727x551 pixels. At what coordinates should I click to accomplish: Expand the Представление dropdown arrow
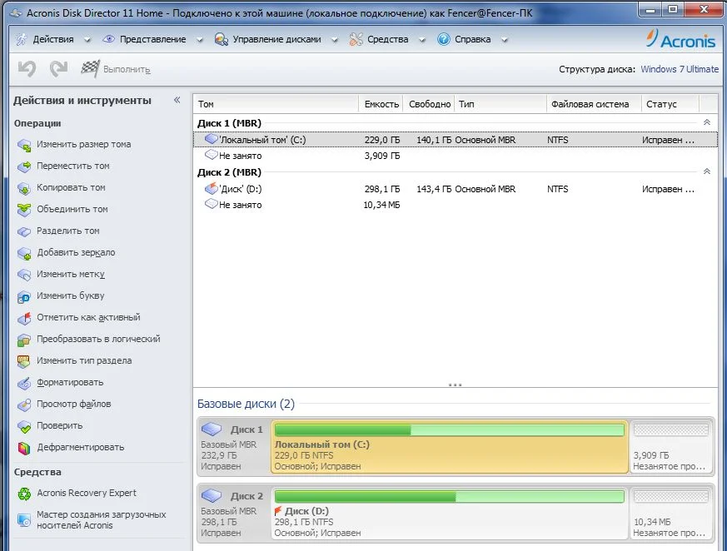coord(199,40)
